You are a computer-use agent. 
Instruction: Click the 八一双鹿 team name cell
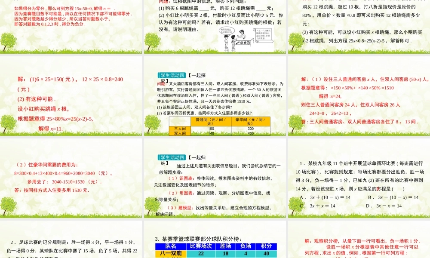(171, 254)
